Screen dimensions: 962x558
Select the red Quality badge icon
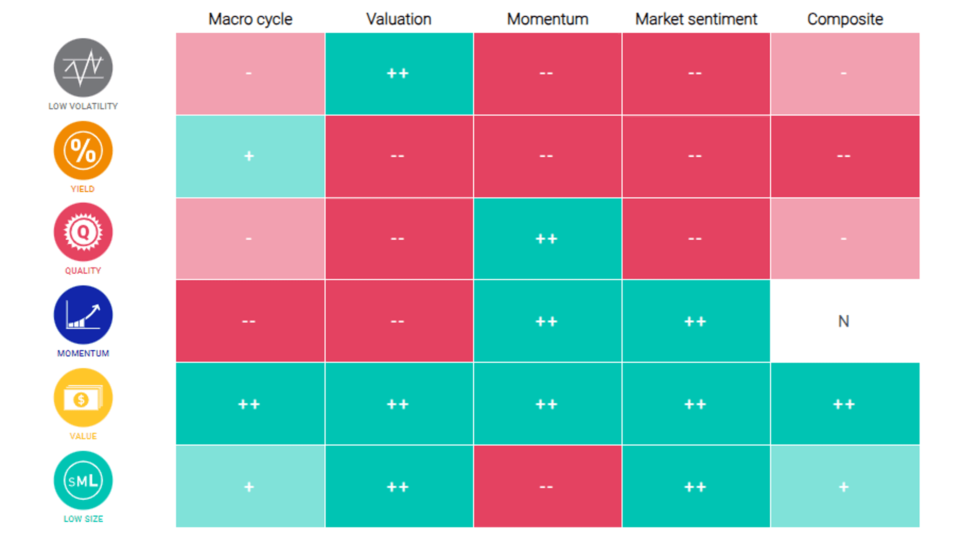pos(83,232)
